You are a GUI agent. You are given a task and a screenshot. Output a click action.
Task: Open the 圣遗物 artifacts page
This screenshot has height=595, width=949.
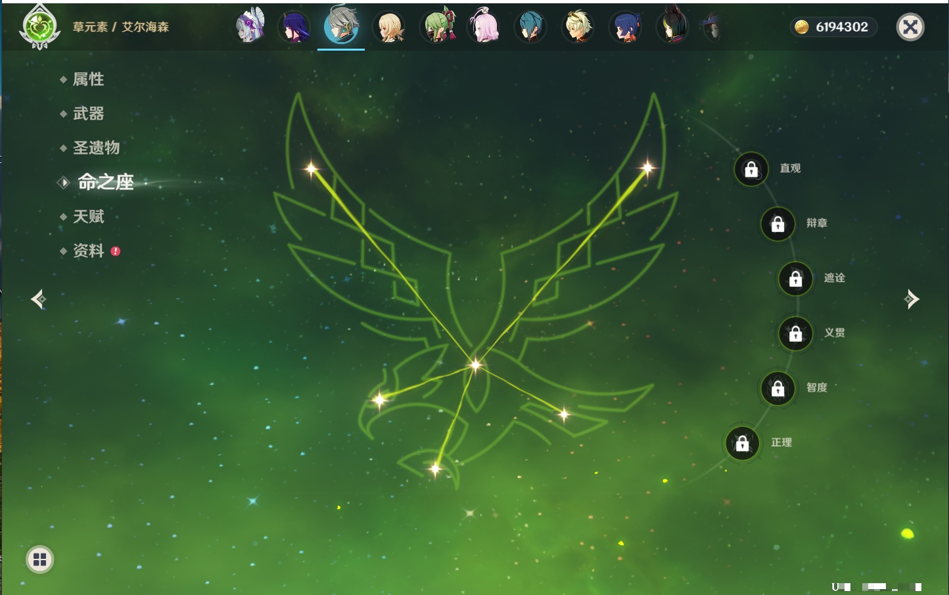(x=96, y=148)
